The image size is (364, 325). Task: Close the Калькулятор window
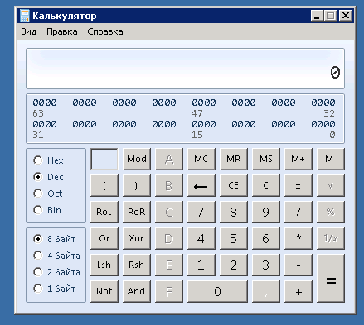[346, 16]
